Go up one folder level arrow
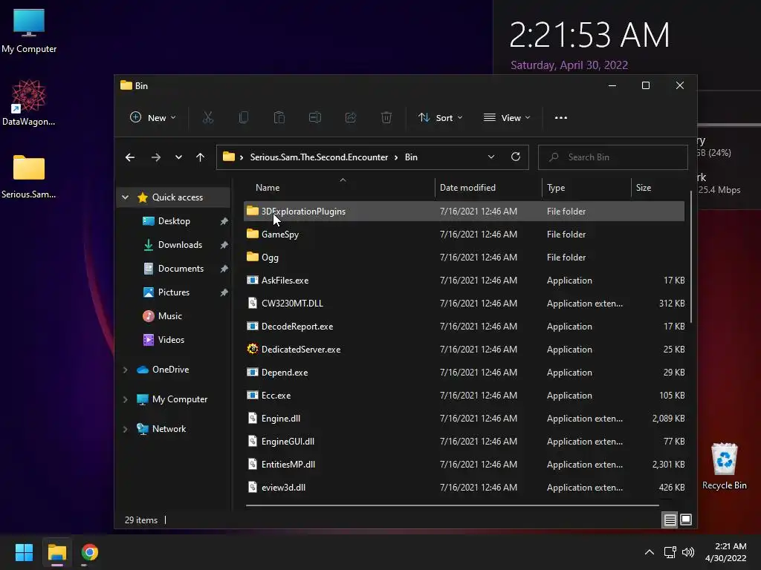 click(x=200, y=157)
